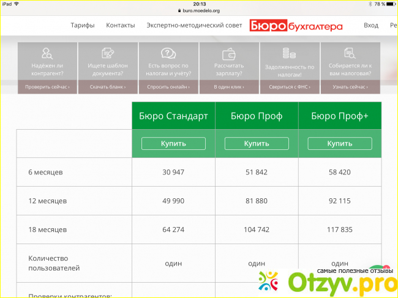The image size is (398, 298).
Task: Click the Проверить сейчас link
Action: pos(47,88)
